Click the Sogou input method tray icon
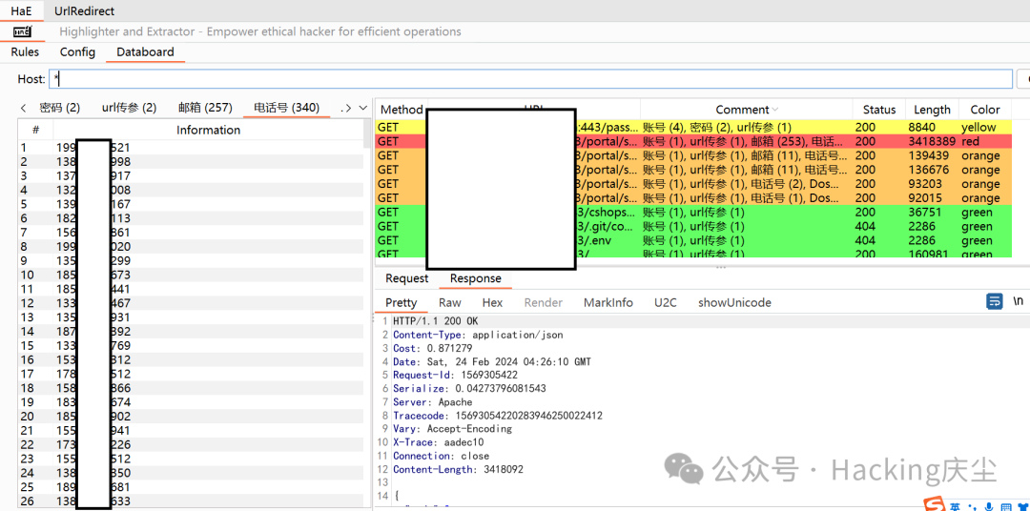 (934, 503)
